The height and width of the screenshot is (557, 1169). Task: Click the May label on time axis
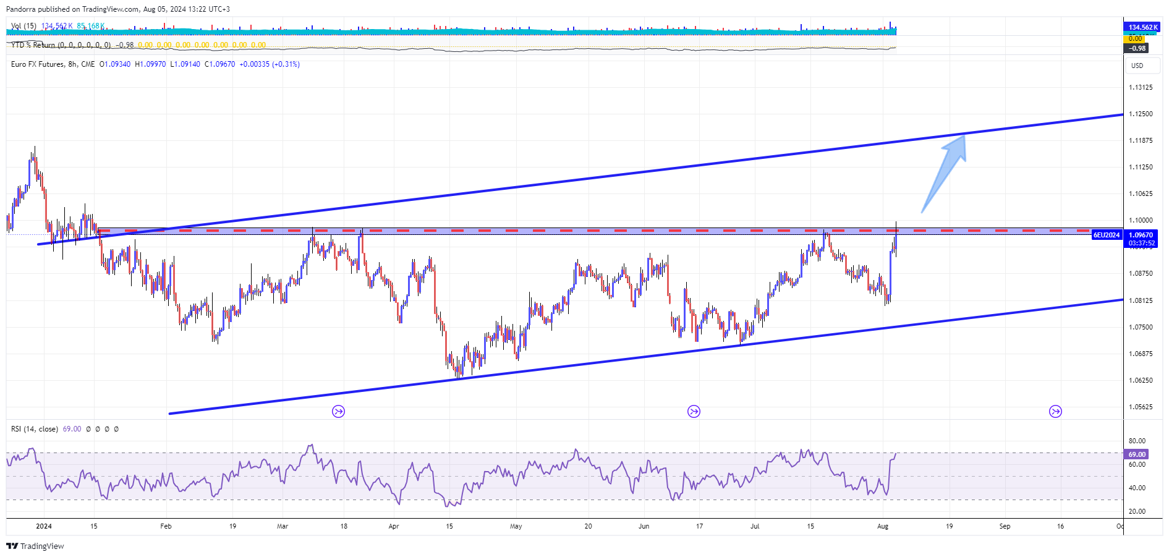point(516,527)
